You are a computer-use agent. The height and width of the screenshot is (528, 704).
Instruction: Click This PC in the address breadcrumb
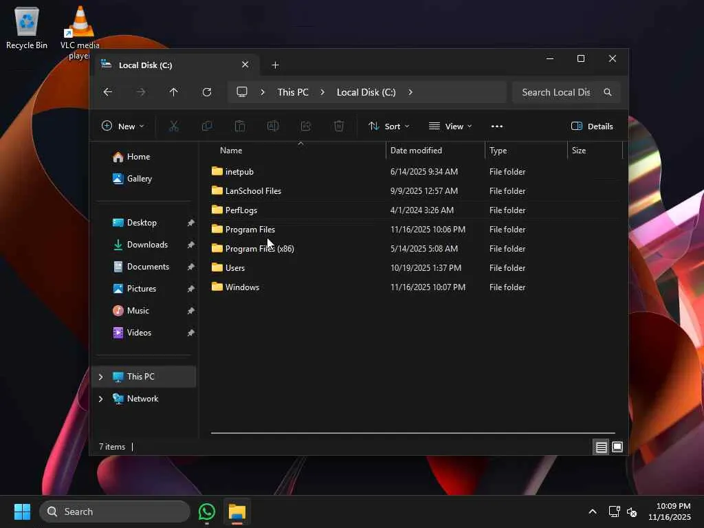click(x=293, y=92)
